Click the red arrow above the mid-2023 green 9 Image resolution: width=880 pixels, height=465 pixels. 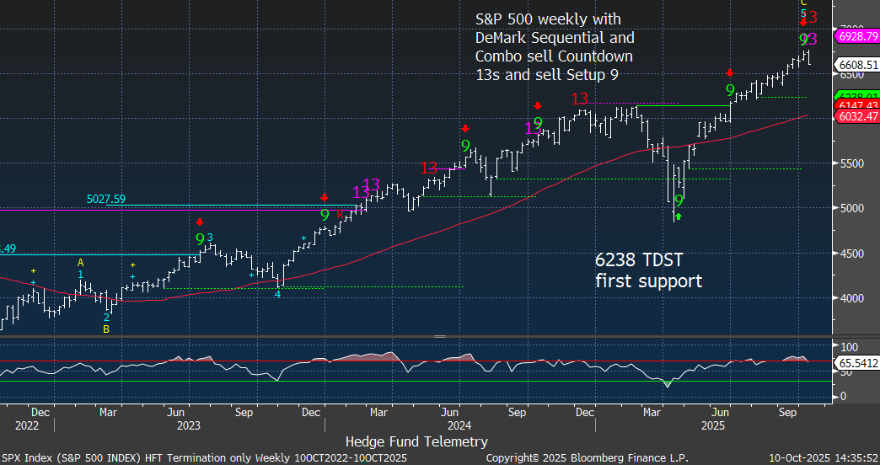pyautogui.click(x=200, y=222)
